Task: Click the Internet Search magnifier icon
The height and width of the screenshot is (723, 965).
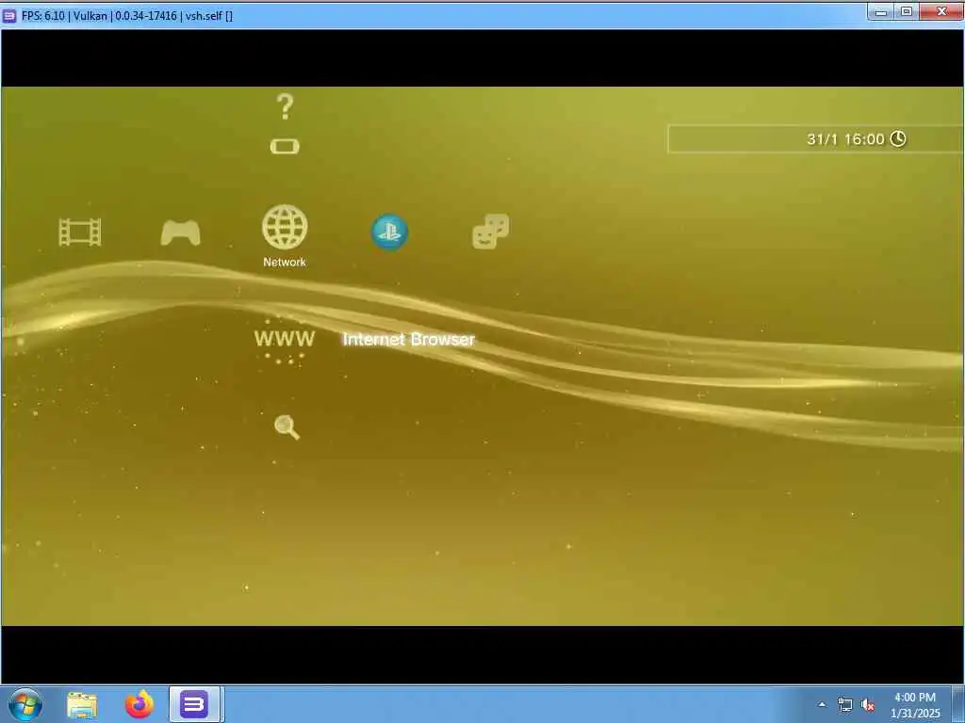Action: coord(286,427)
